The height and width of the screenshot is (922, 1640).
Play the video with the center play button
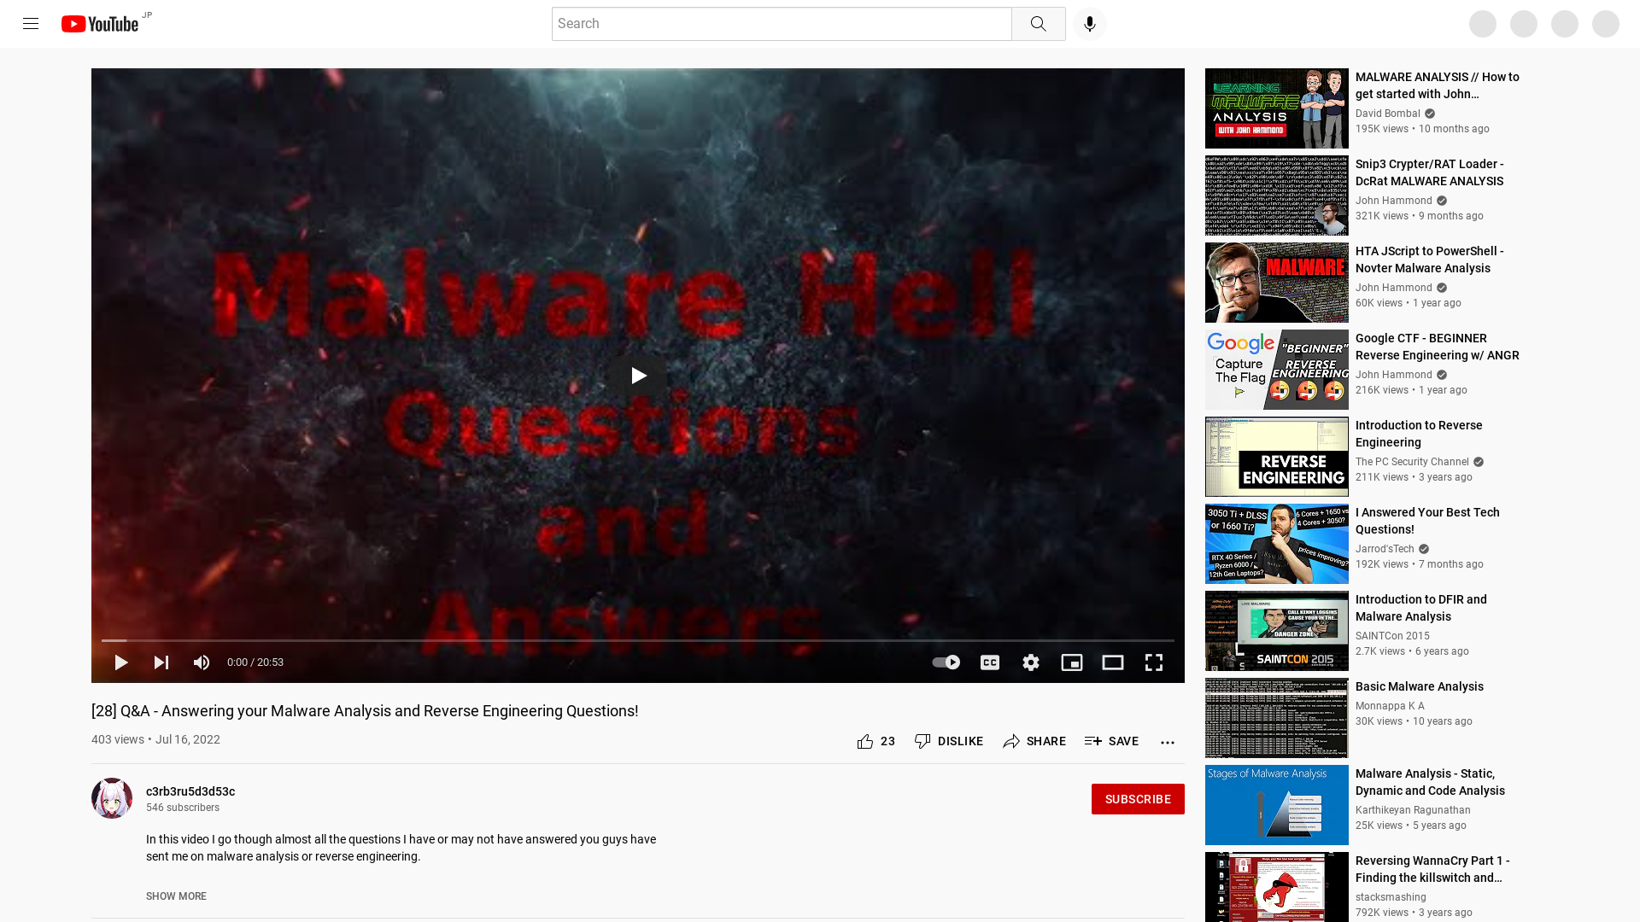[x=637, y=376]
